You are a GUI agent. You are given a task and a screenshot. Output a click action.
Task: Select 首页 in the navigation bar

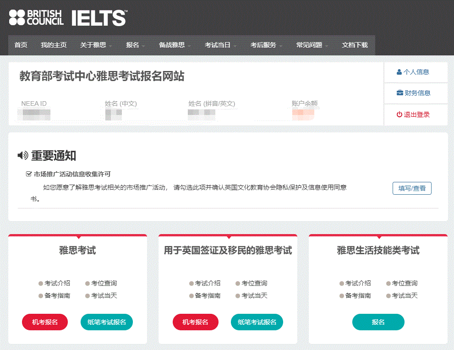[x=20, y=45]
